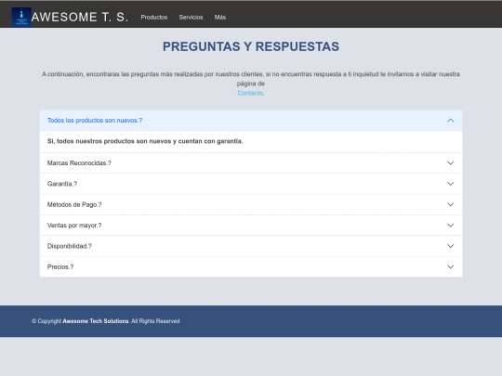
Task: Click the chevron on the Precios row
Action: (450, 266)
